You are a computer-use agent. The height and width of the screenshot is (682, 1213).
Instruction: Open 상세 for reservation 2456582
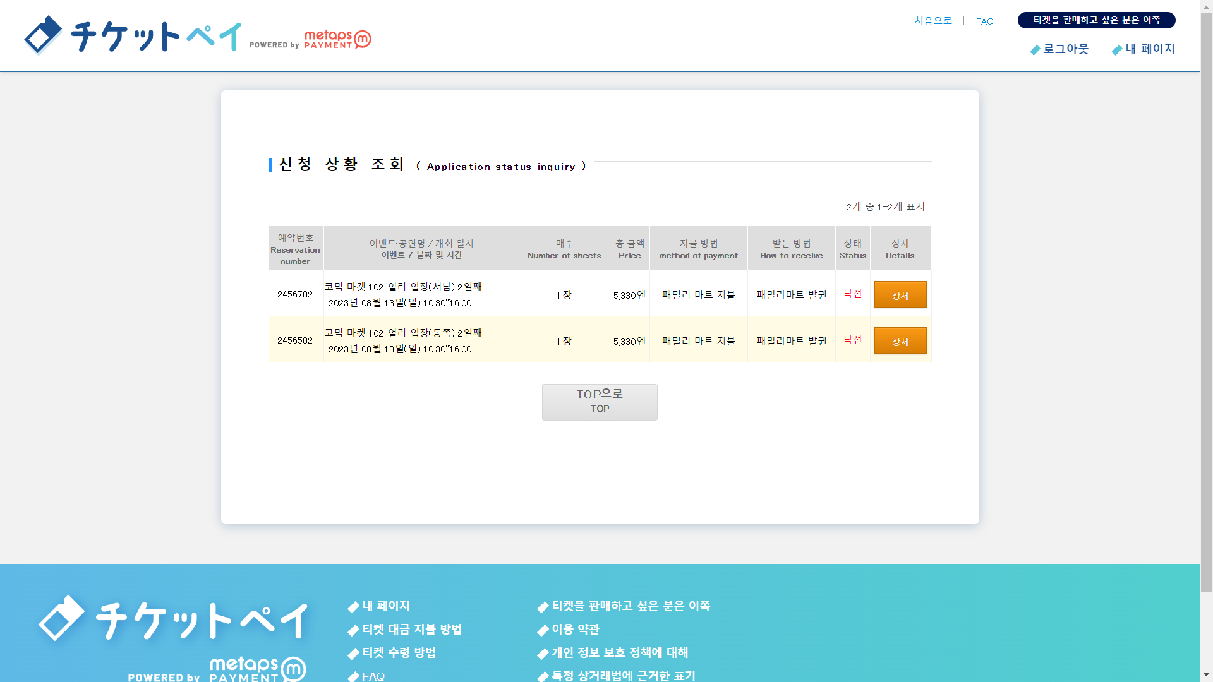click(x=900, y=341)
